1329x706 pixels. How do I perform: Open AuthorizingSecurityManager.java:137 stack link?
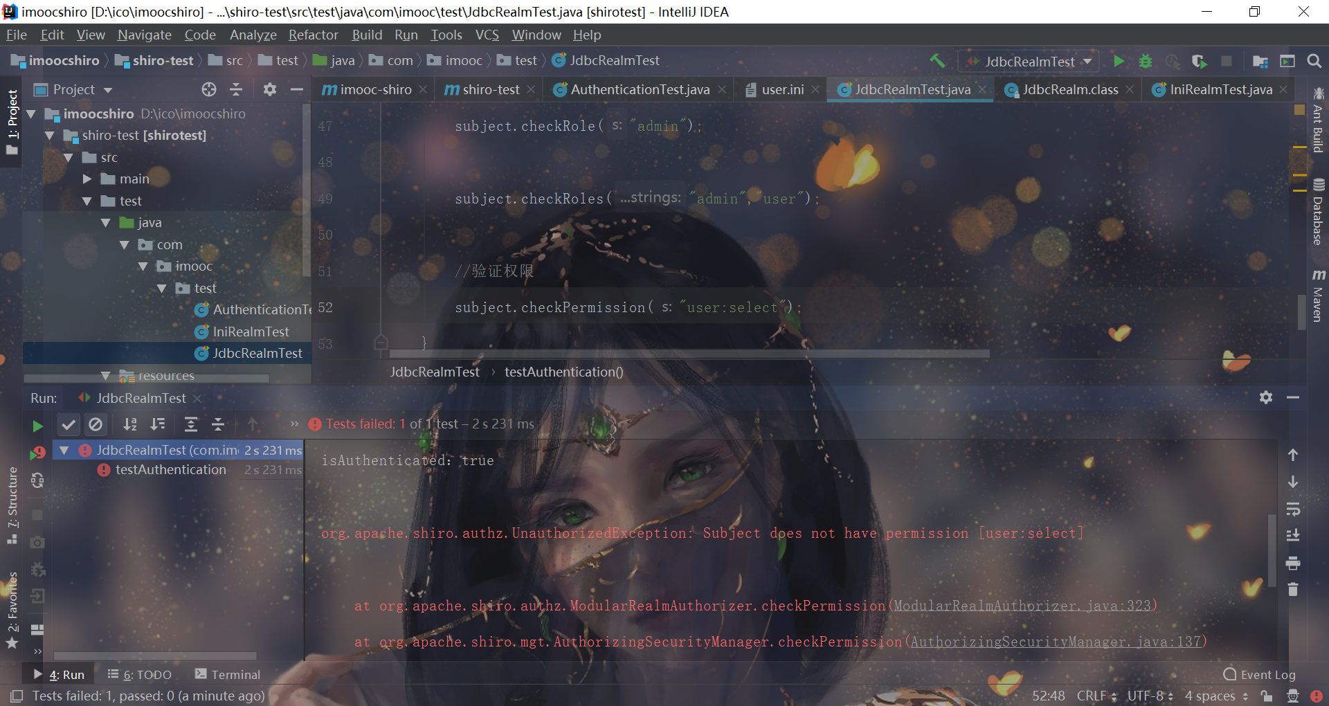pyautogui.click(x=1056, y=642)
